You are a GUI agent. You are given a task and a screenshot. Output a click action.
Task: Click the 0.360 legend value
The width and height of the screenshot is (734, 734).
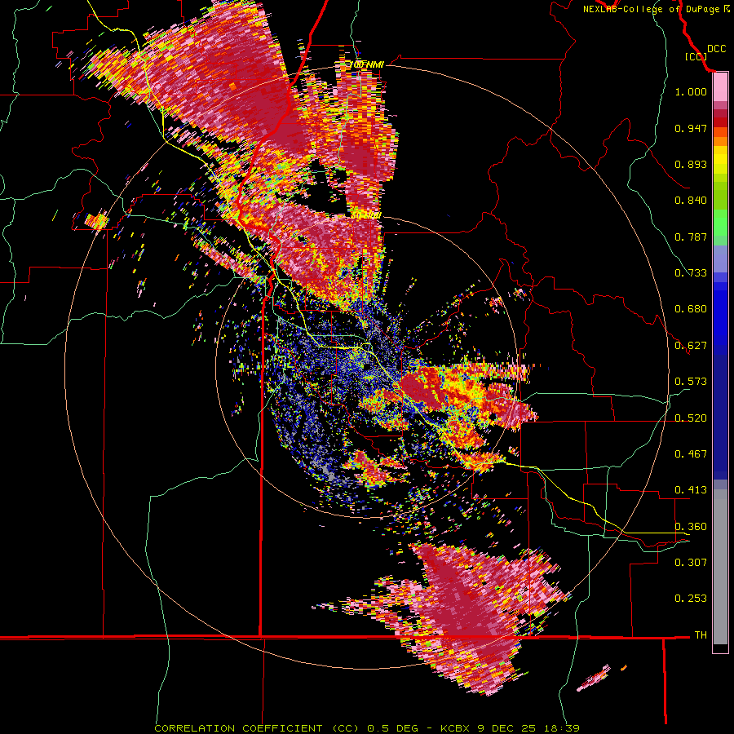click(x=691, y=527)
